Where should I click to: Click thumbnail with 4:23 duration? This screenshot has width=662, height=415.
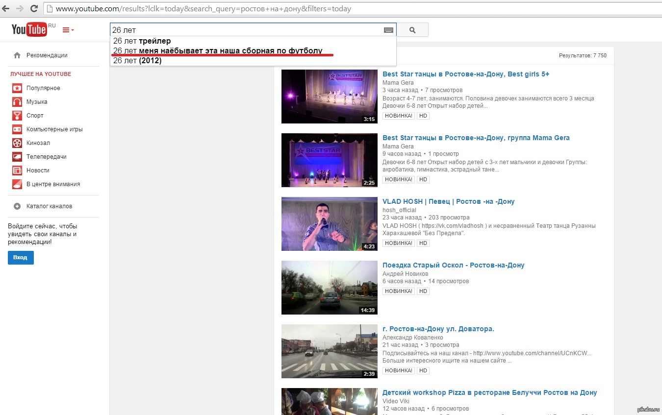[x=330, y=224]
